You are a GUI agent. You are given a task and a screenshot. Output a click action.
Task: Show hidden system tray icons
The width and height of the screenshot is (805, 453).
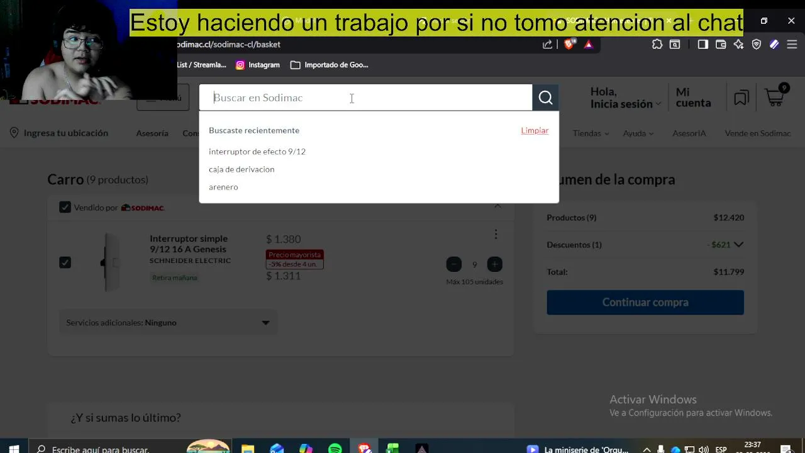click(x=647, y=449)
